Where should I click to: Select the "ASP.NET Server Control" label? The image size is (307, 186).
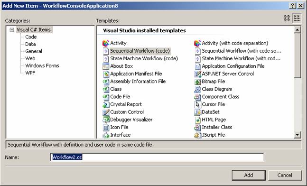[x=228, y=74]
